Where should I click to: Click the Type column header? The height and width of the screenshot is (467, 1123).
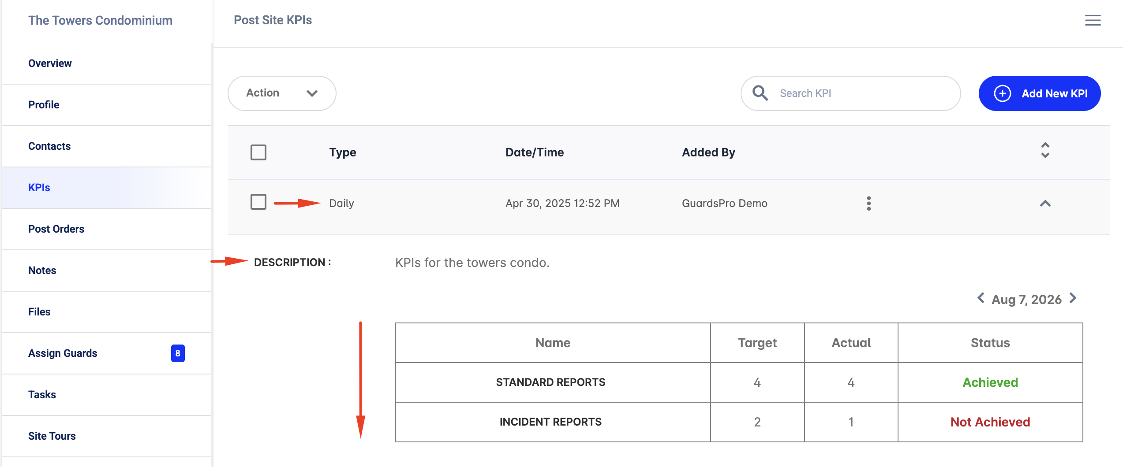point(343,152)
